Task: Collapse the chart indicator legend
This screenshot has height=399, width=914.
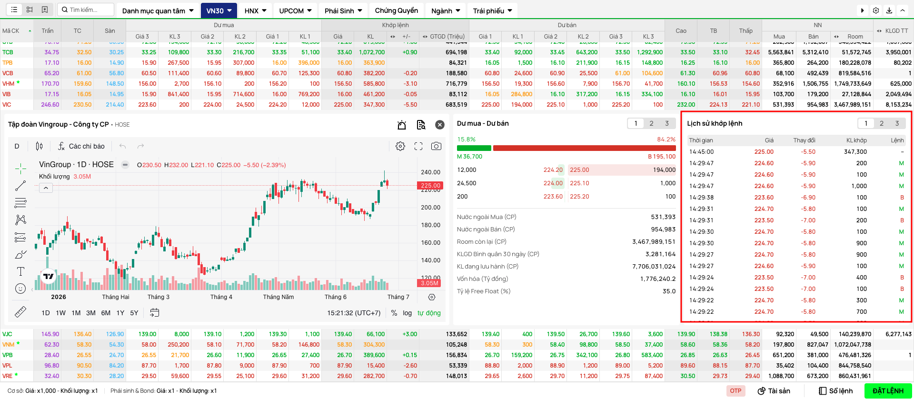Action: 46,188
